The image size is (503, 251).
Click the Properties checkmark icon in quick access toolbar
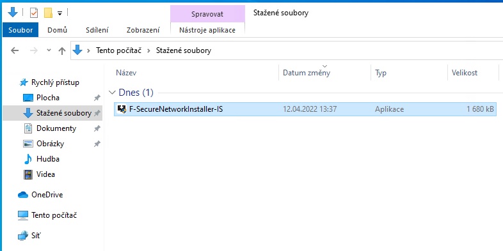[x=34, y=13]
